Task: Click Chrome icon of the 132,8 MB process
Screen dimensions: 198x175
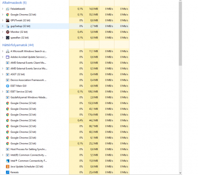Action: tap(8, 103)
